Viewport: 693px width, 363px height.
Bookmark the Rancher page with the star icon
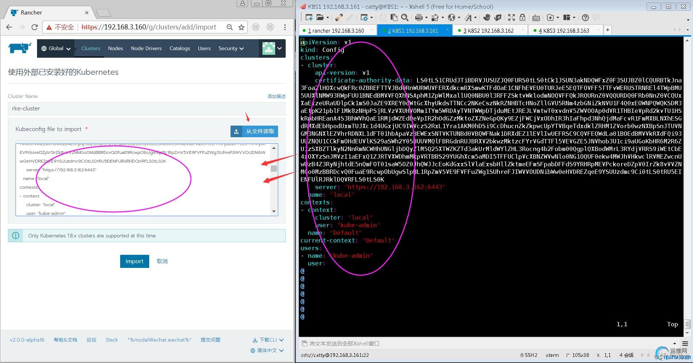point(241,27)
